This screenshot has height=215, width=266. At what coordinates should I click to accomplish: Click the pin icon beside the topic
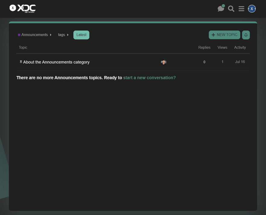click(21, 62)
